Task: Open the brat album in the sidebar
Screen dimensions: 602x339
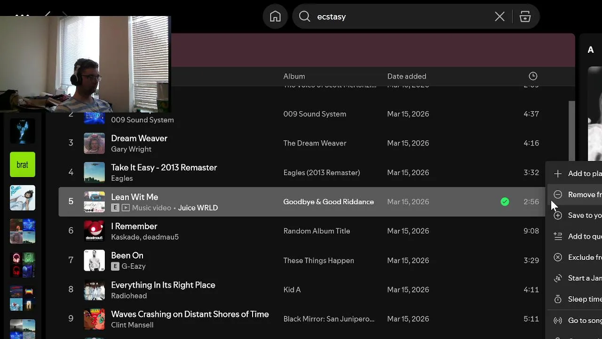Action: (23, 165)
